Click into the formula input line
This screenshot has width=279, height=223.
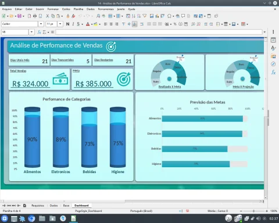(159, 32)
